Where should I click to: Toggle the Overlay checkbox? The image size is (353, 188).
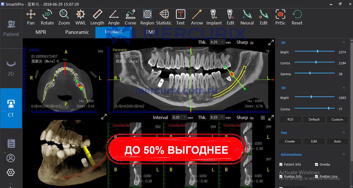pyautogui.click(x=316, y=164)
